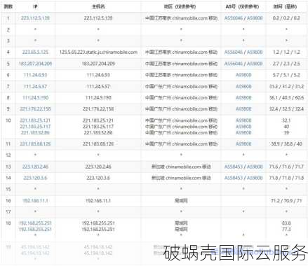Click the time value 38.9 / 38.8 / 40
This screenshot has width=308, height=266.
286,143
